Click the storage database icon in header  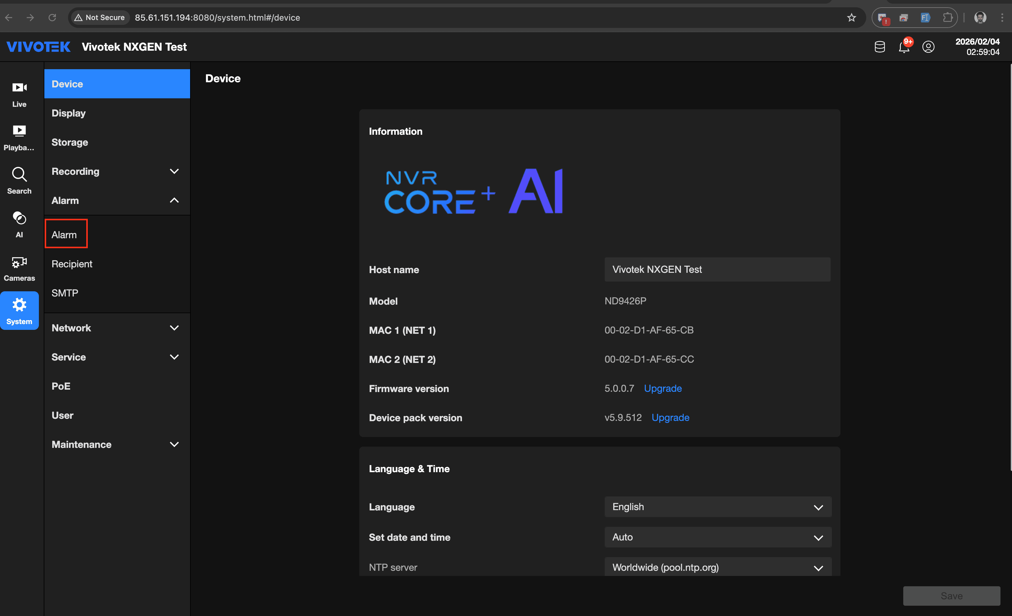pos(879,47)
